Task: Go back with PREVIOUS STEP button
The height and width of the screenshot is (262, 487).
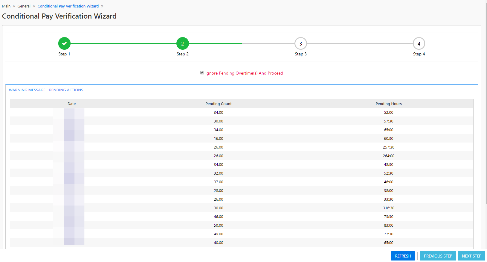Action: tap(438, 256)
